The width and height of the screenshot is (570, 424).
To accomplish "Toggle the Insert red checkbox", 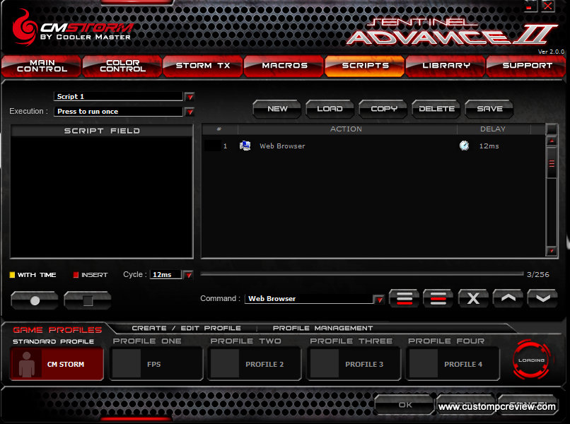I will pos(76,275).
